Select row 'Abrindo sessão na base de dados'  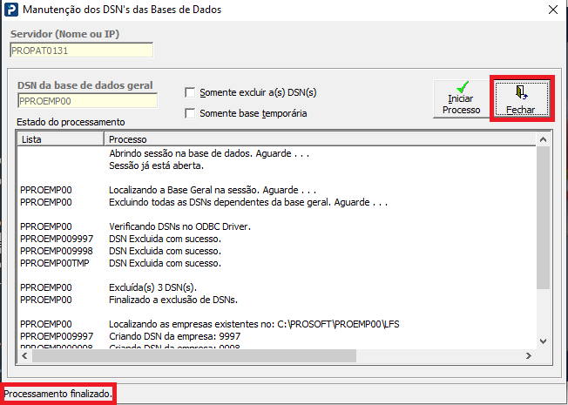click(x=277, y=153)
